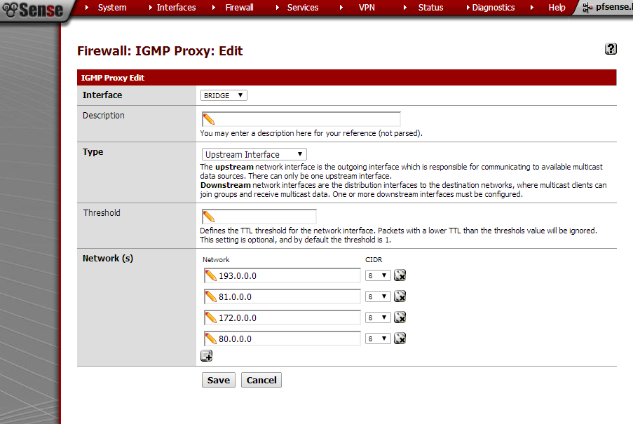Click the Network column heading
Screen dimensions: 633x424
click(216, 260)
